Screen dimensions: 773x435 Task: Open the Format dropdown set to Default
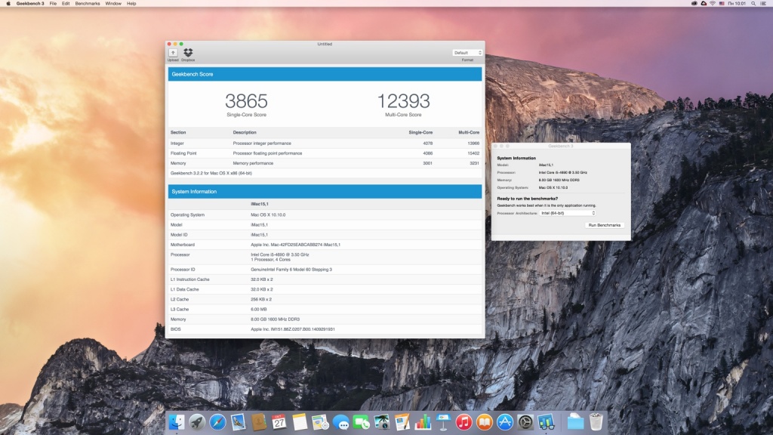[467, 53]
